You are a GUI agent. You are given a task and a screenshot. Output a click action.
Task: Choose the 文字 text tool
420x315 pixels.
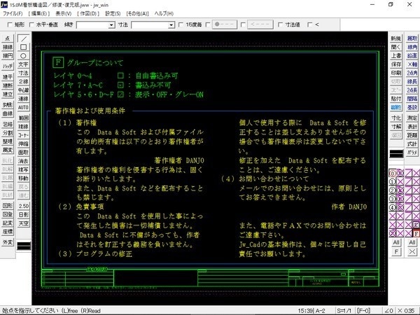pos(23,64)
